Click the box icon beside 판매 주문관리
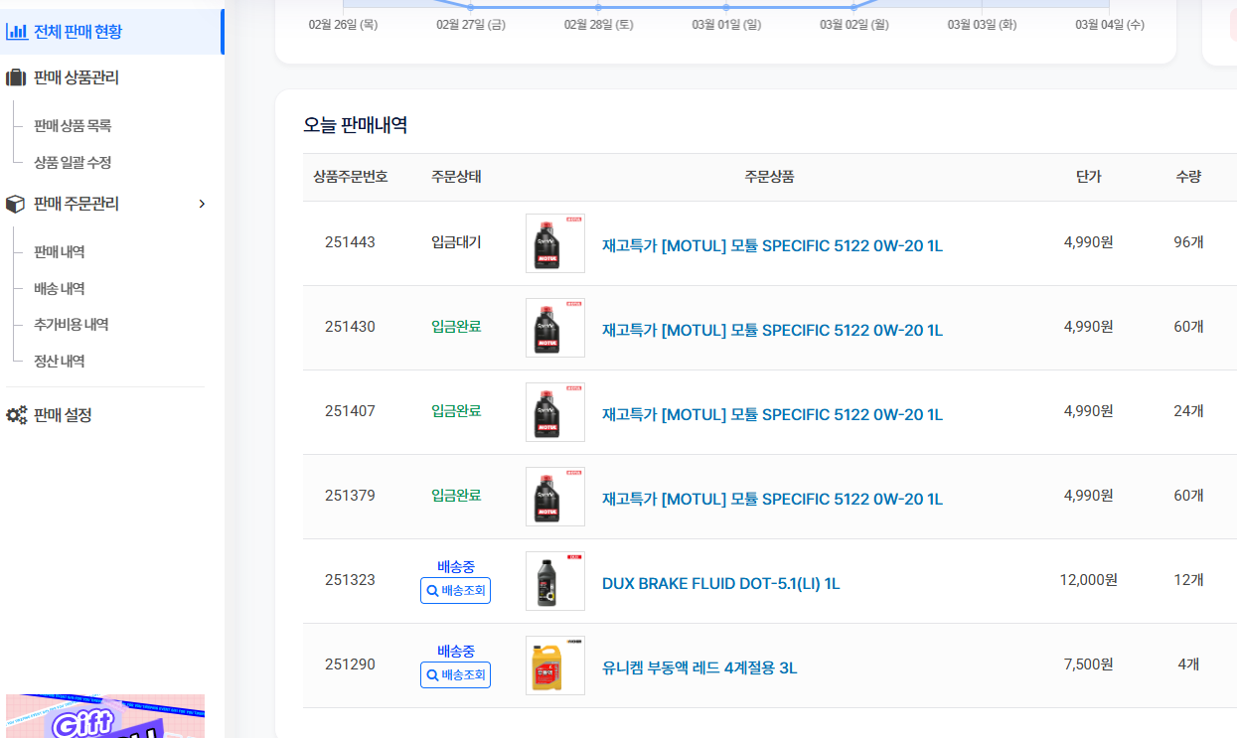 tap(16, 204)
